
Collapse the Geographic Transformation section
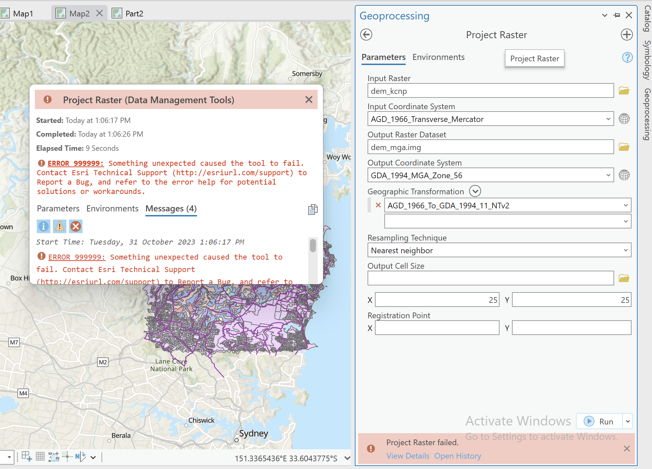coord(475,191)
